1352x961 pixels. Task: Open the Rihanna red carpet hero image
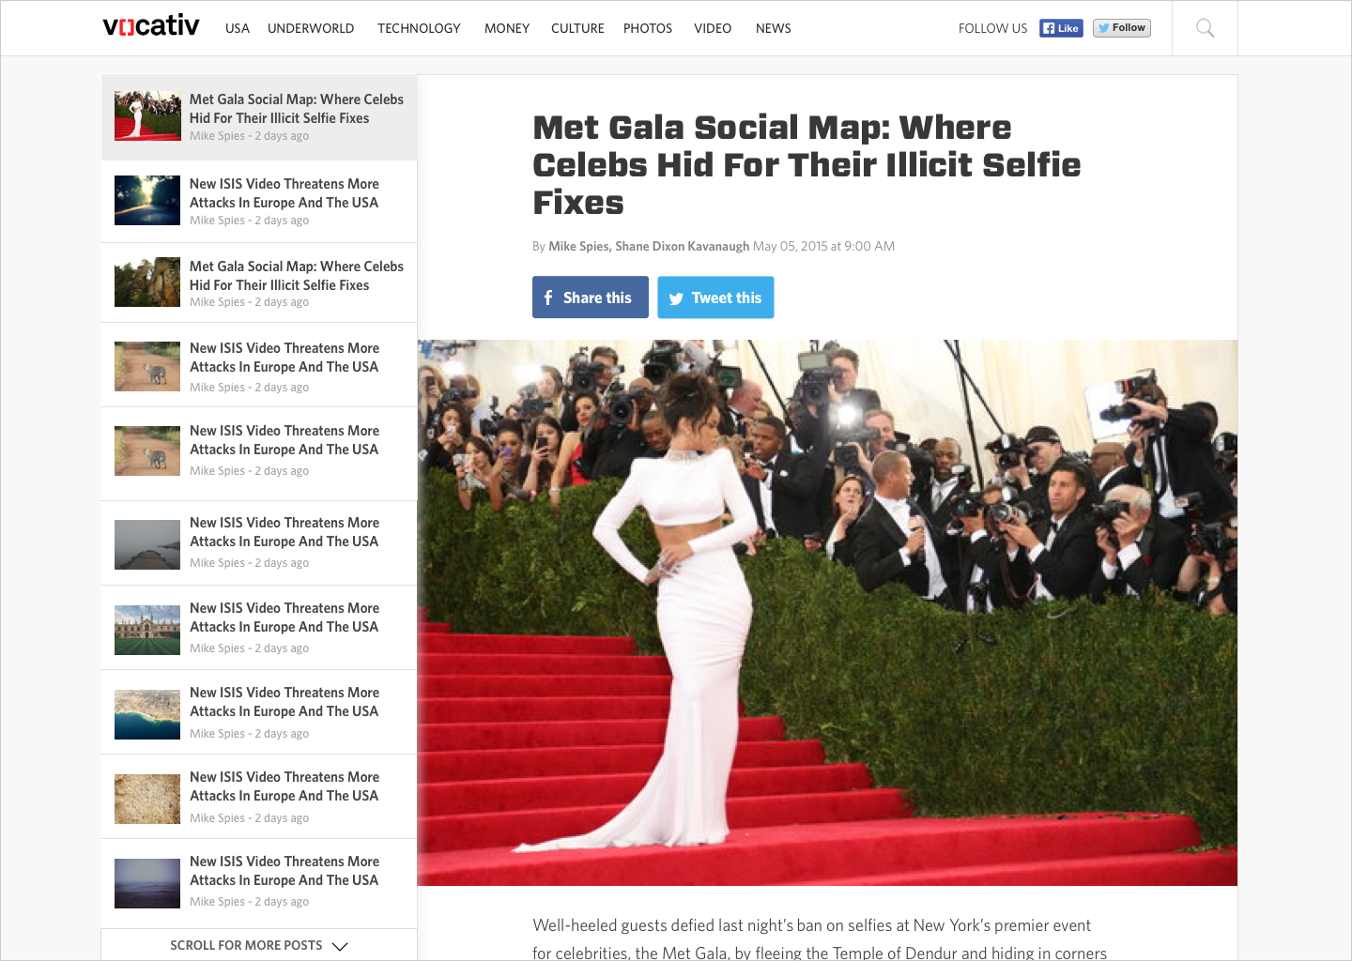[827, 613]
